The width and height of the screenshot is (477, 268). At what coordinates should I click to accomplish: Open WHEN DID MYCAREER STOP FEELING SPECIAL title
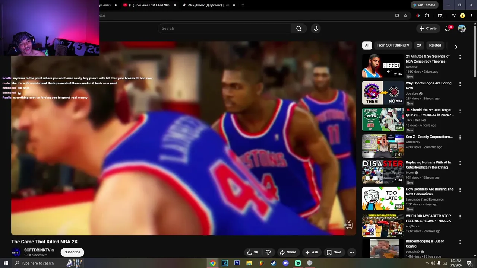tap(429, 218)
